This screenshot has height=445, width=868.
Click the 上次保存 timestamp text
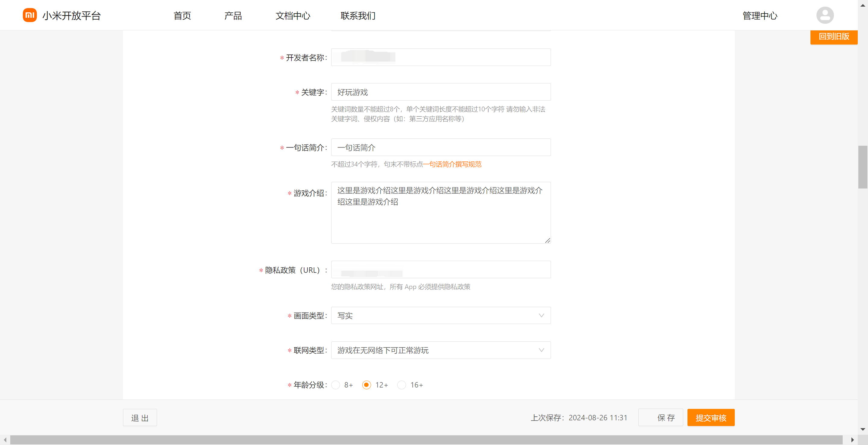579,418
